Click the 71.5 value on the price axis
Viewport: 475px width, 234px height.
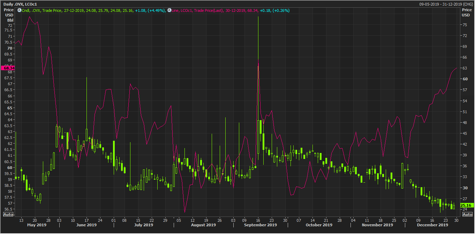click(x=9, y=30)
